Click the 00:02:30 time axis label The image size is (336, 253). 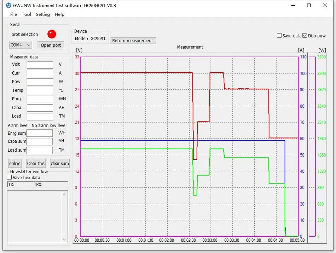[189, 240]
